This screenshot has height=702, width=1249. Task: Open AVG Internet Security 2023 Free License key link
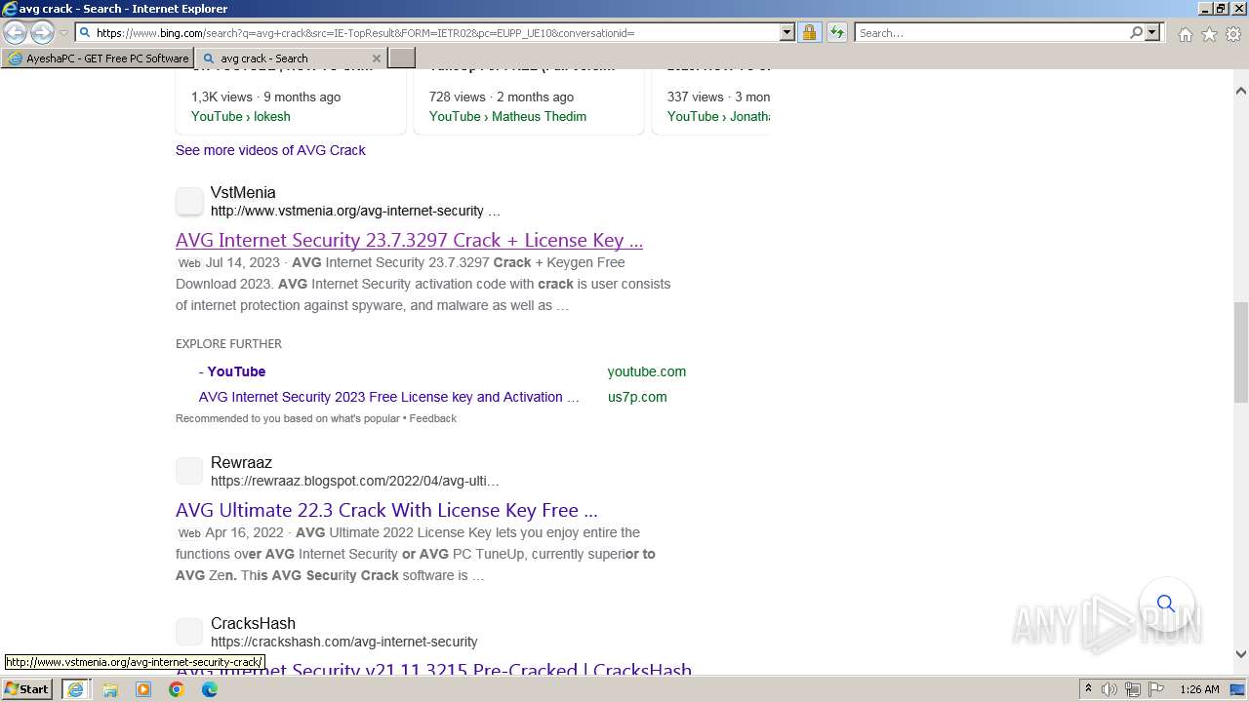[x=389, y=397]
